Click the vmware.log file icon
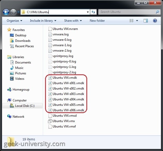This screenshot has width=163, height=151. 50,34
